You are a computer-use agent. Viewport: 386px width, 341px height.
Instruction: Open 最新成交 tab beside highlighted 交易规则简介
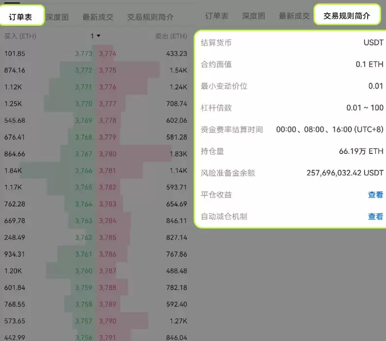[294, 16]
